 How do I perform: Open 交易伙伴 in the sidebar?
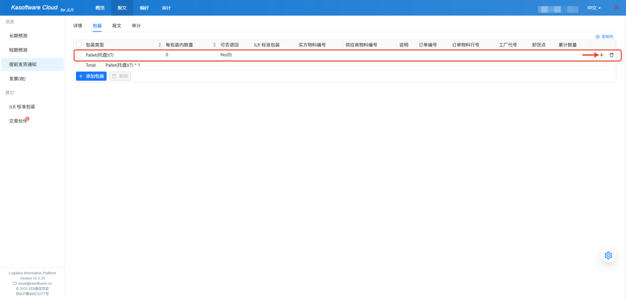click(x=18, y=121)
